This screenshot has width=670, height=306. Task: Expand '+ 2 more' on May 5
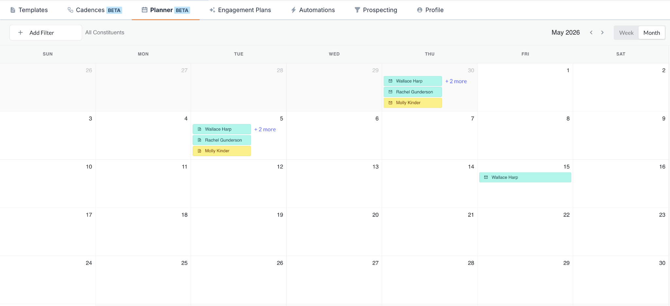(265, 129)
